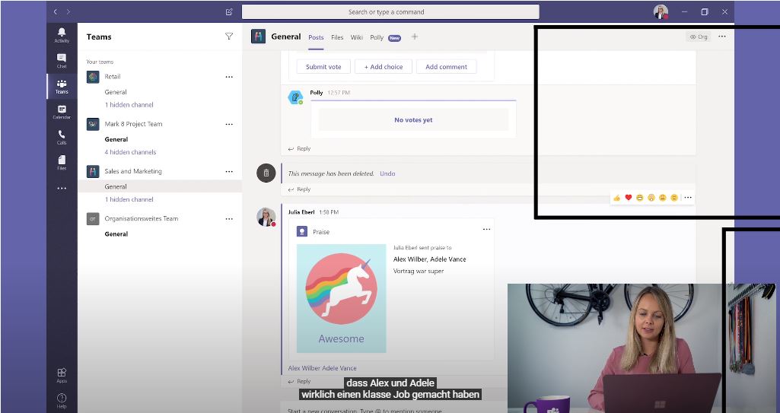Screen dimensions: 780x413
Task: Select the Retail team
Action: point(113,77)
